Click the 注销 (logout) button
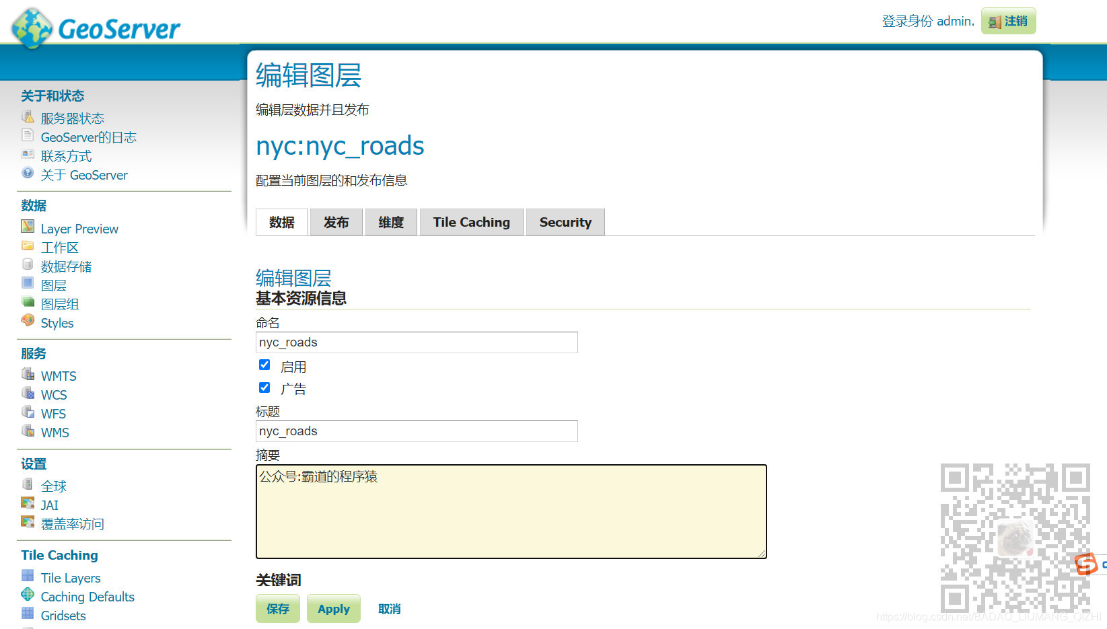Viewport: 1107px width, 629px height. [1008, 22]
